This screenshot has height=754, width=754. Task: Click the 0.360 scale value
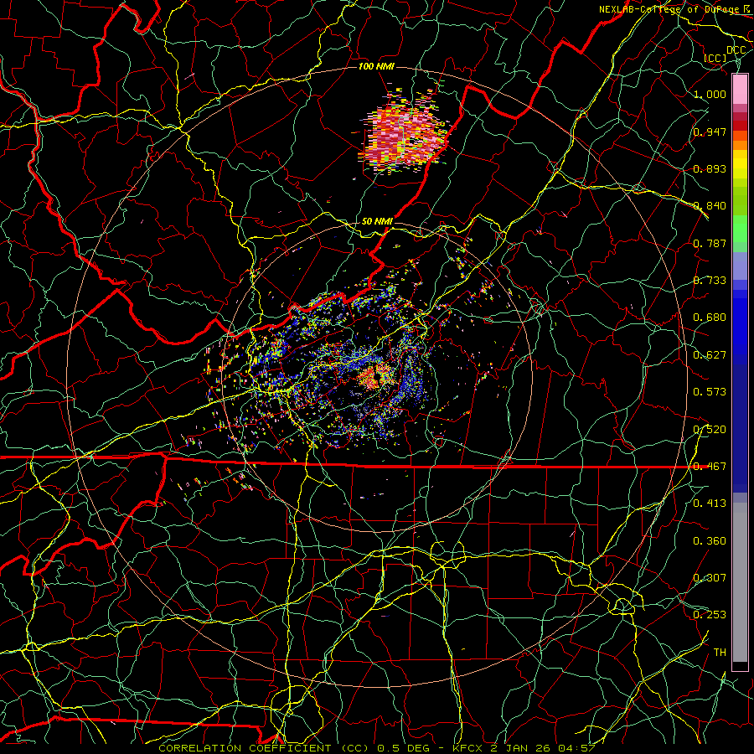tap(710, 541)
